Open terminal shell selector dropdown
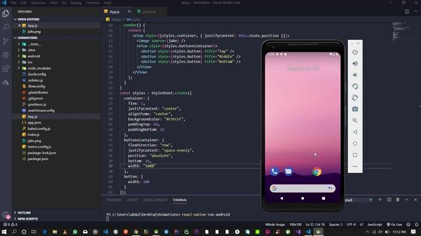The image size is (421, 236). coord(359,200)
